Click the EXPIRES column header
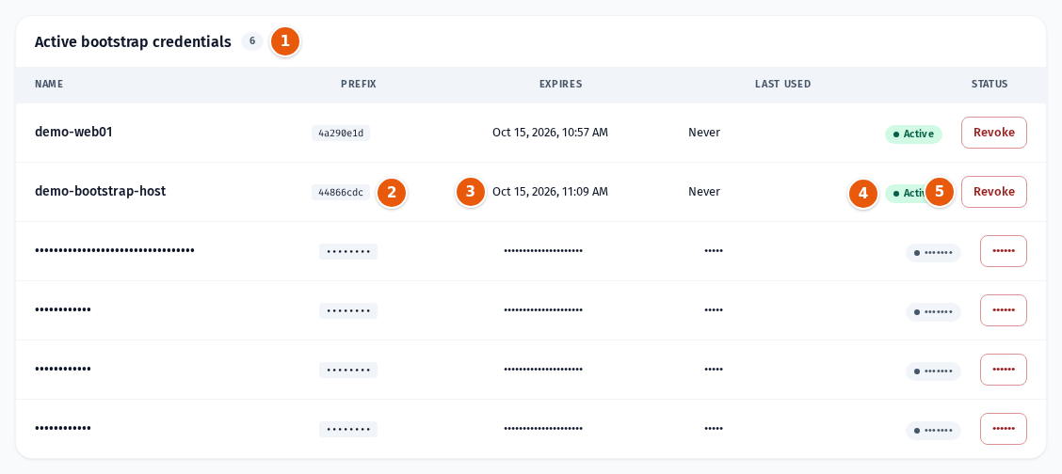This screenshot has width=1062, height=474. [561, 85]
